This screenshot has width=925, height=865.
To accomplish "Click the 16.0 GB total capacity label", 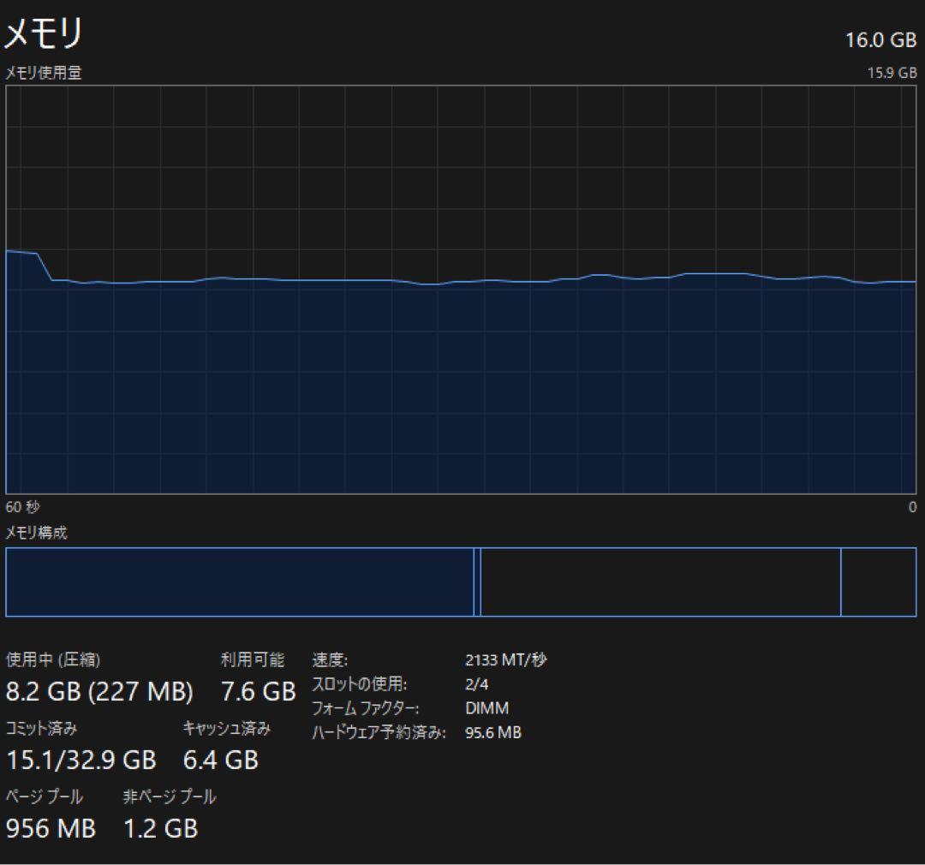I will point(880,39).
